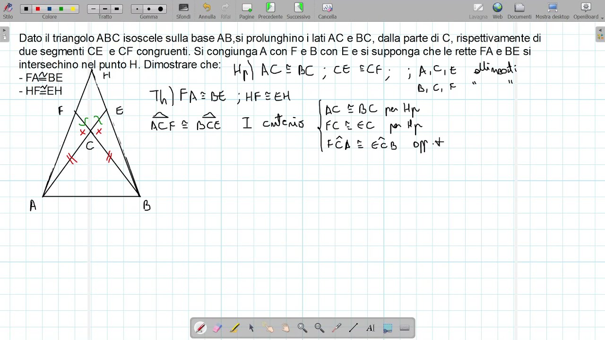Activate the Laser pointer tool
Viewport: 605px width, 340px height.
pos(337,328)
